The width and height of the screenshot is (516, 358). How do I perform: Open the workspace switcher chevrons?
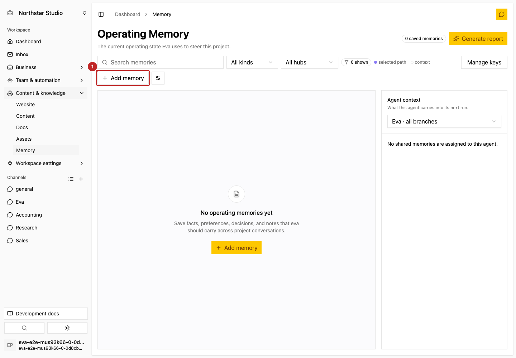pyautogui.click(x=85, y=13)
